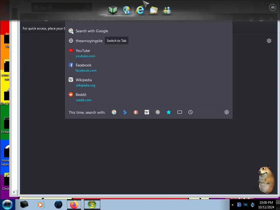Search this time with Wikipedia icon

[x=147, y=112]
